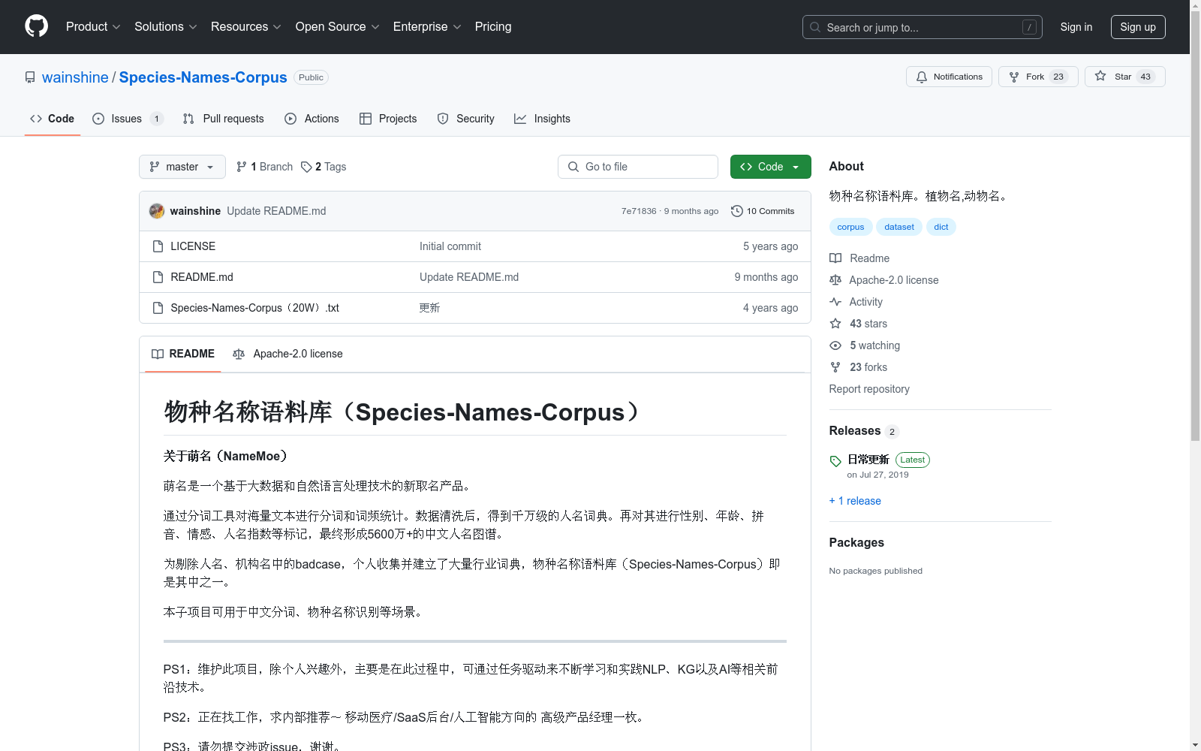The height and width of the screenshot is (751, 1201).
Task: Open the Species-Names-Corpus repository title link
Action: click(x=203, y=77)
